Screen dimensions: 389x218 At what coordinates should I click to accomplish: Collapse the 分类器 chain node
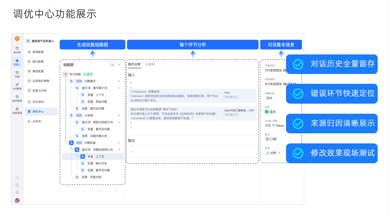(x=119, y=116)
